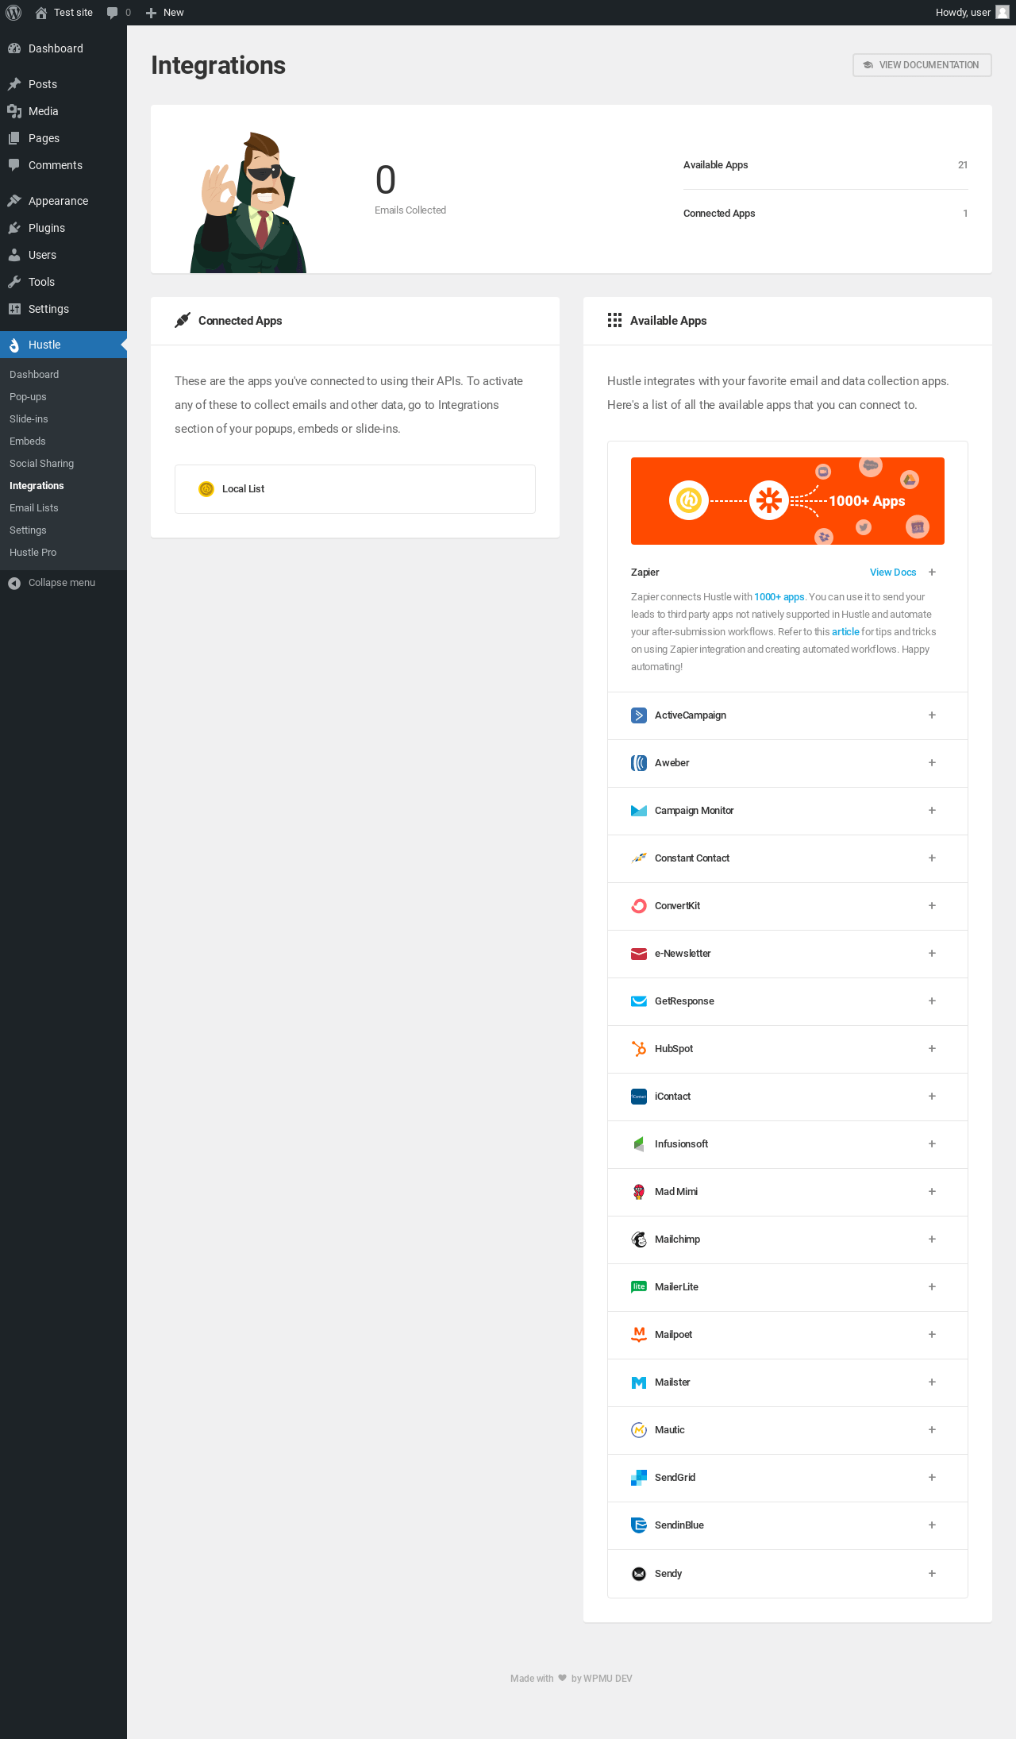Open WordPress Dashboard in sidebar
Image resolution: width=1016 pixels, height=1739 pixels.
pyautogui.click(x=63, y=48)
